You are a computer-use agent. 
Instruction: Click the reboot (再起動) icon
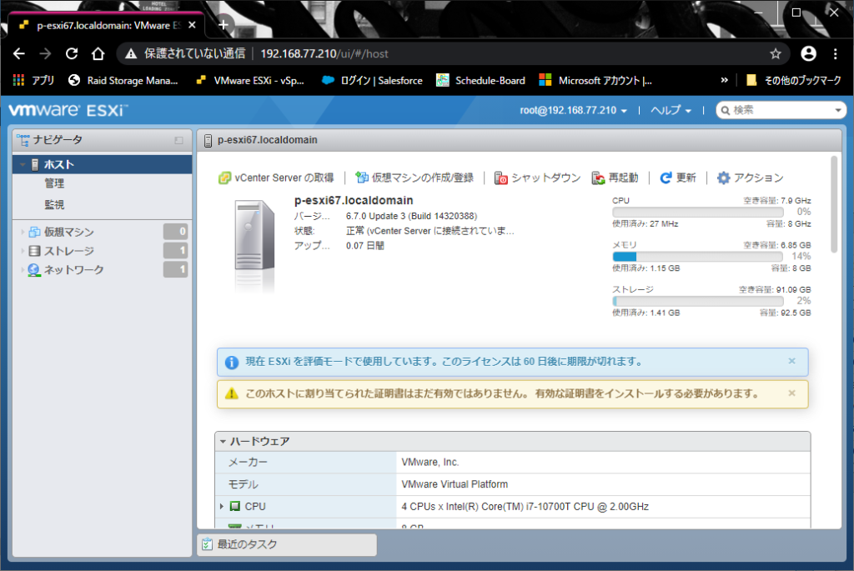click(x=598, y=178)
